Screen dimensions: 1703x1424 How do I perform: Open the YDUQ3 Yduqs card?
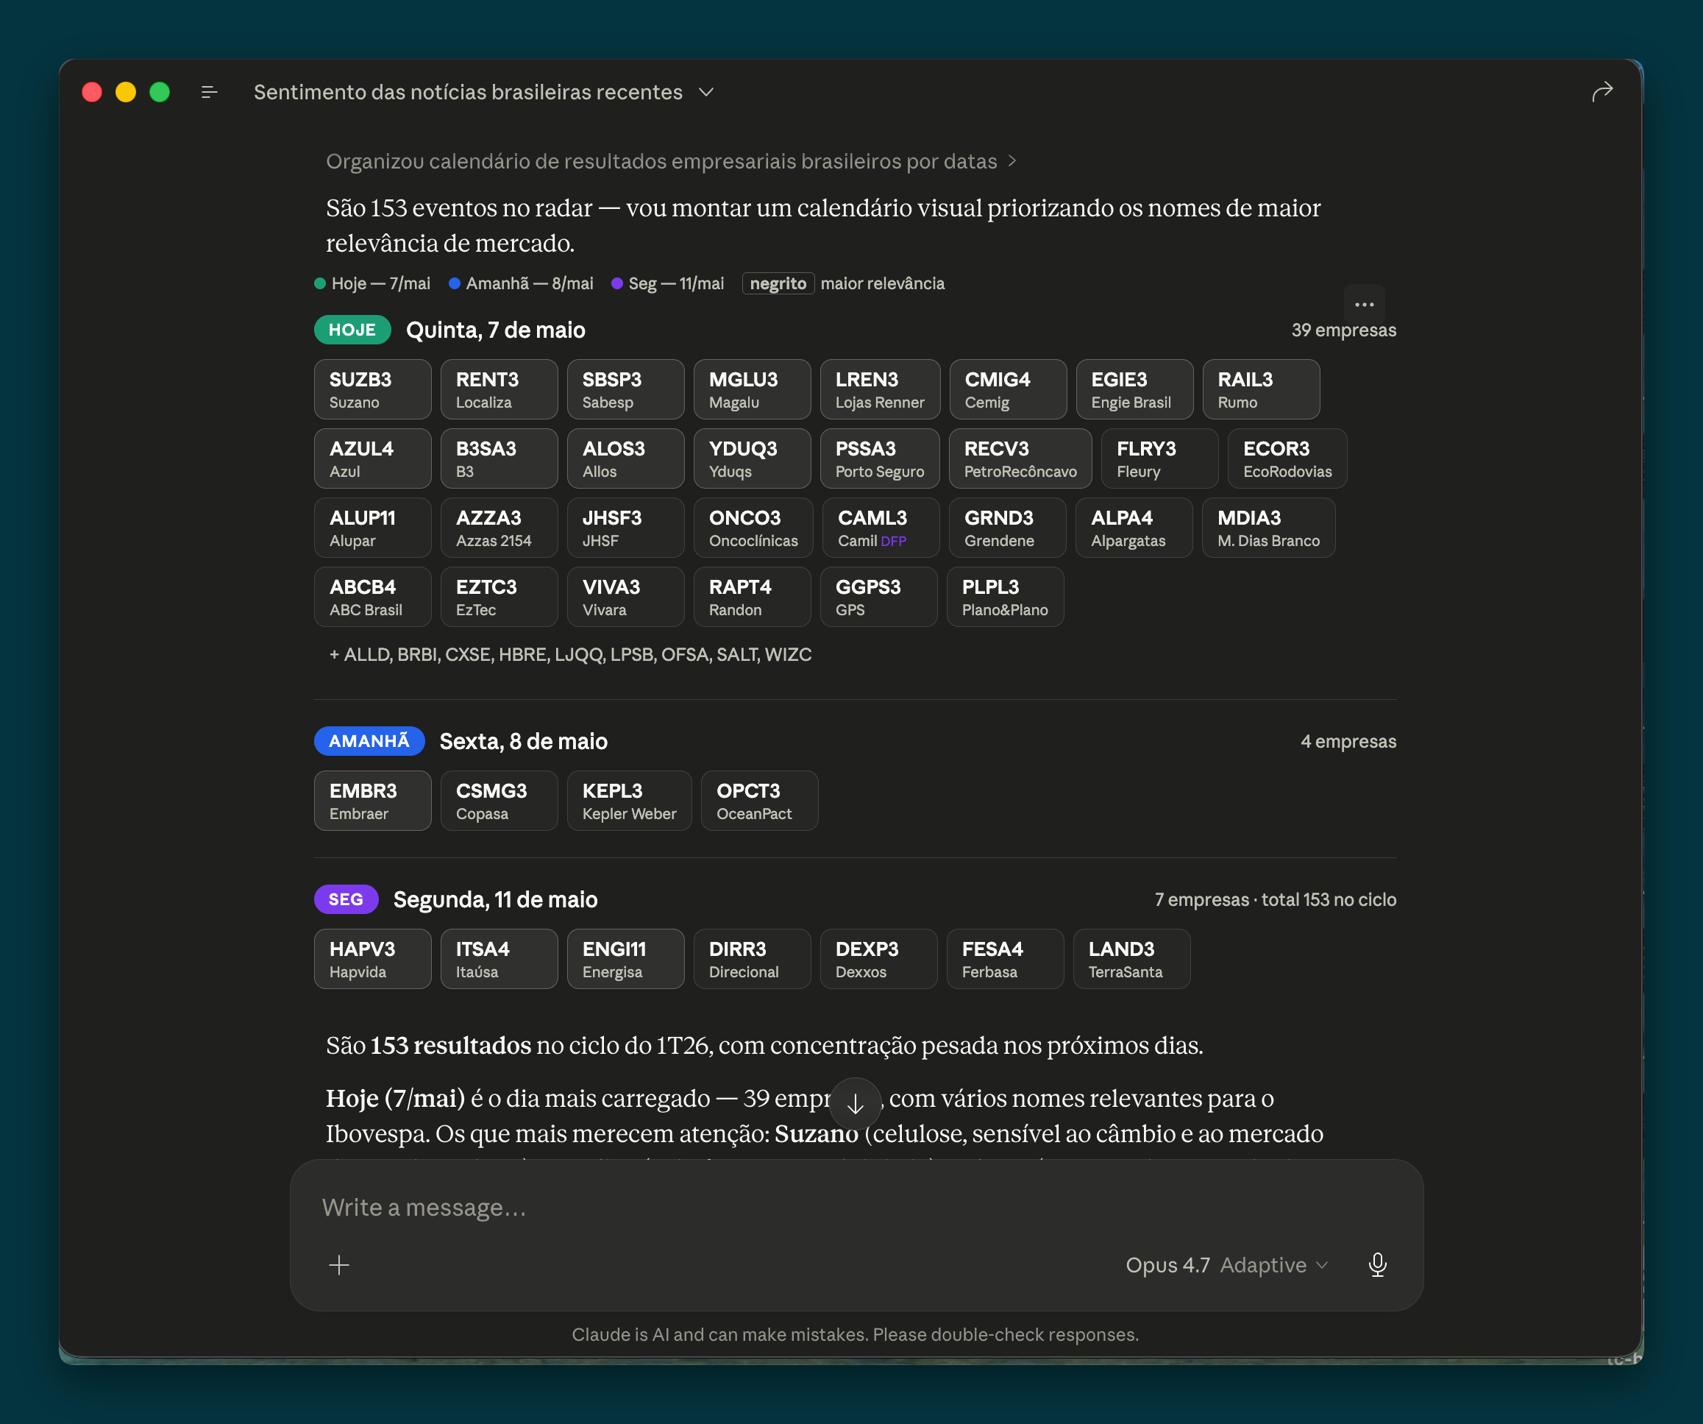(752, 458)
